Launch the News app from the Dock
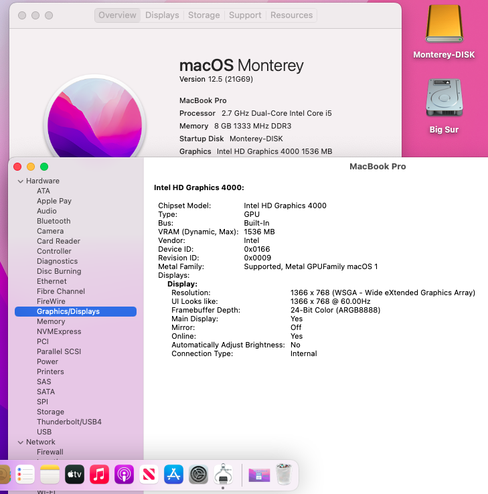488x494 pixels. 149,474
